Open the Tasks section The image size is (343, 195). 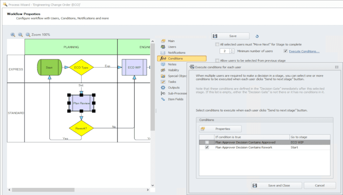[172, 82]
